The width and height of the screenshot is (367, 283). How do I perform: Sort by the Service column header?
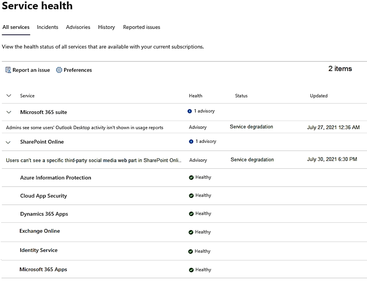[x=27, y=96]
